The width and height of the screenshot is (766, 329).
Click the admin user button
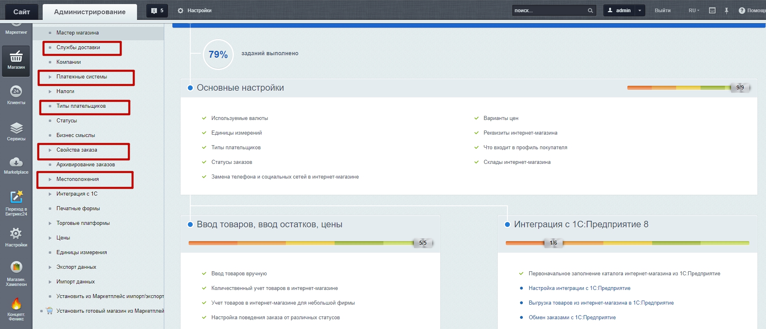coord(619,11)
